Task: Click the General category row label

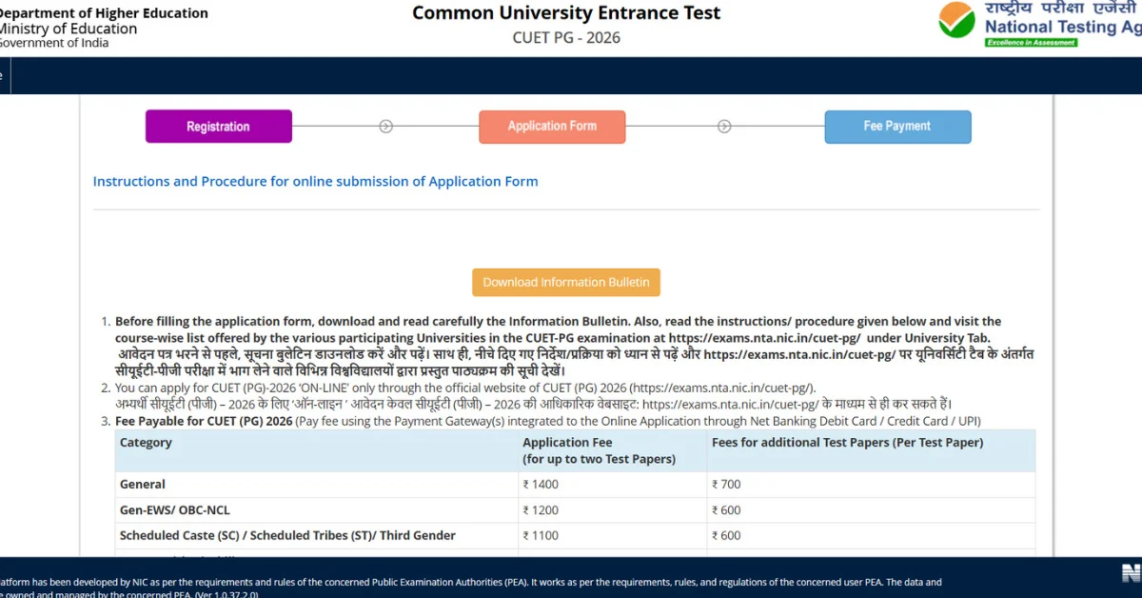Action: tap(143, 484)
